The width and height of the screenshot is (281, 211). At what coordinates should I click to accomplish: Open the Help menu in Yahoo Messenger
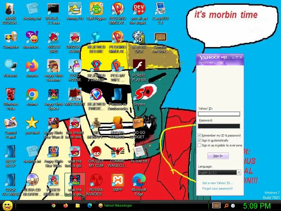tap(220, 62)
